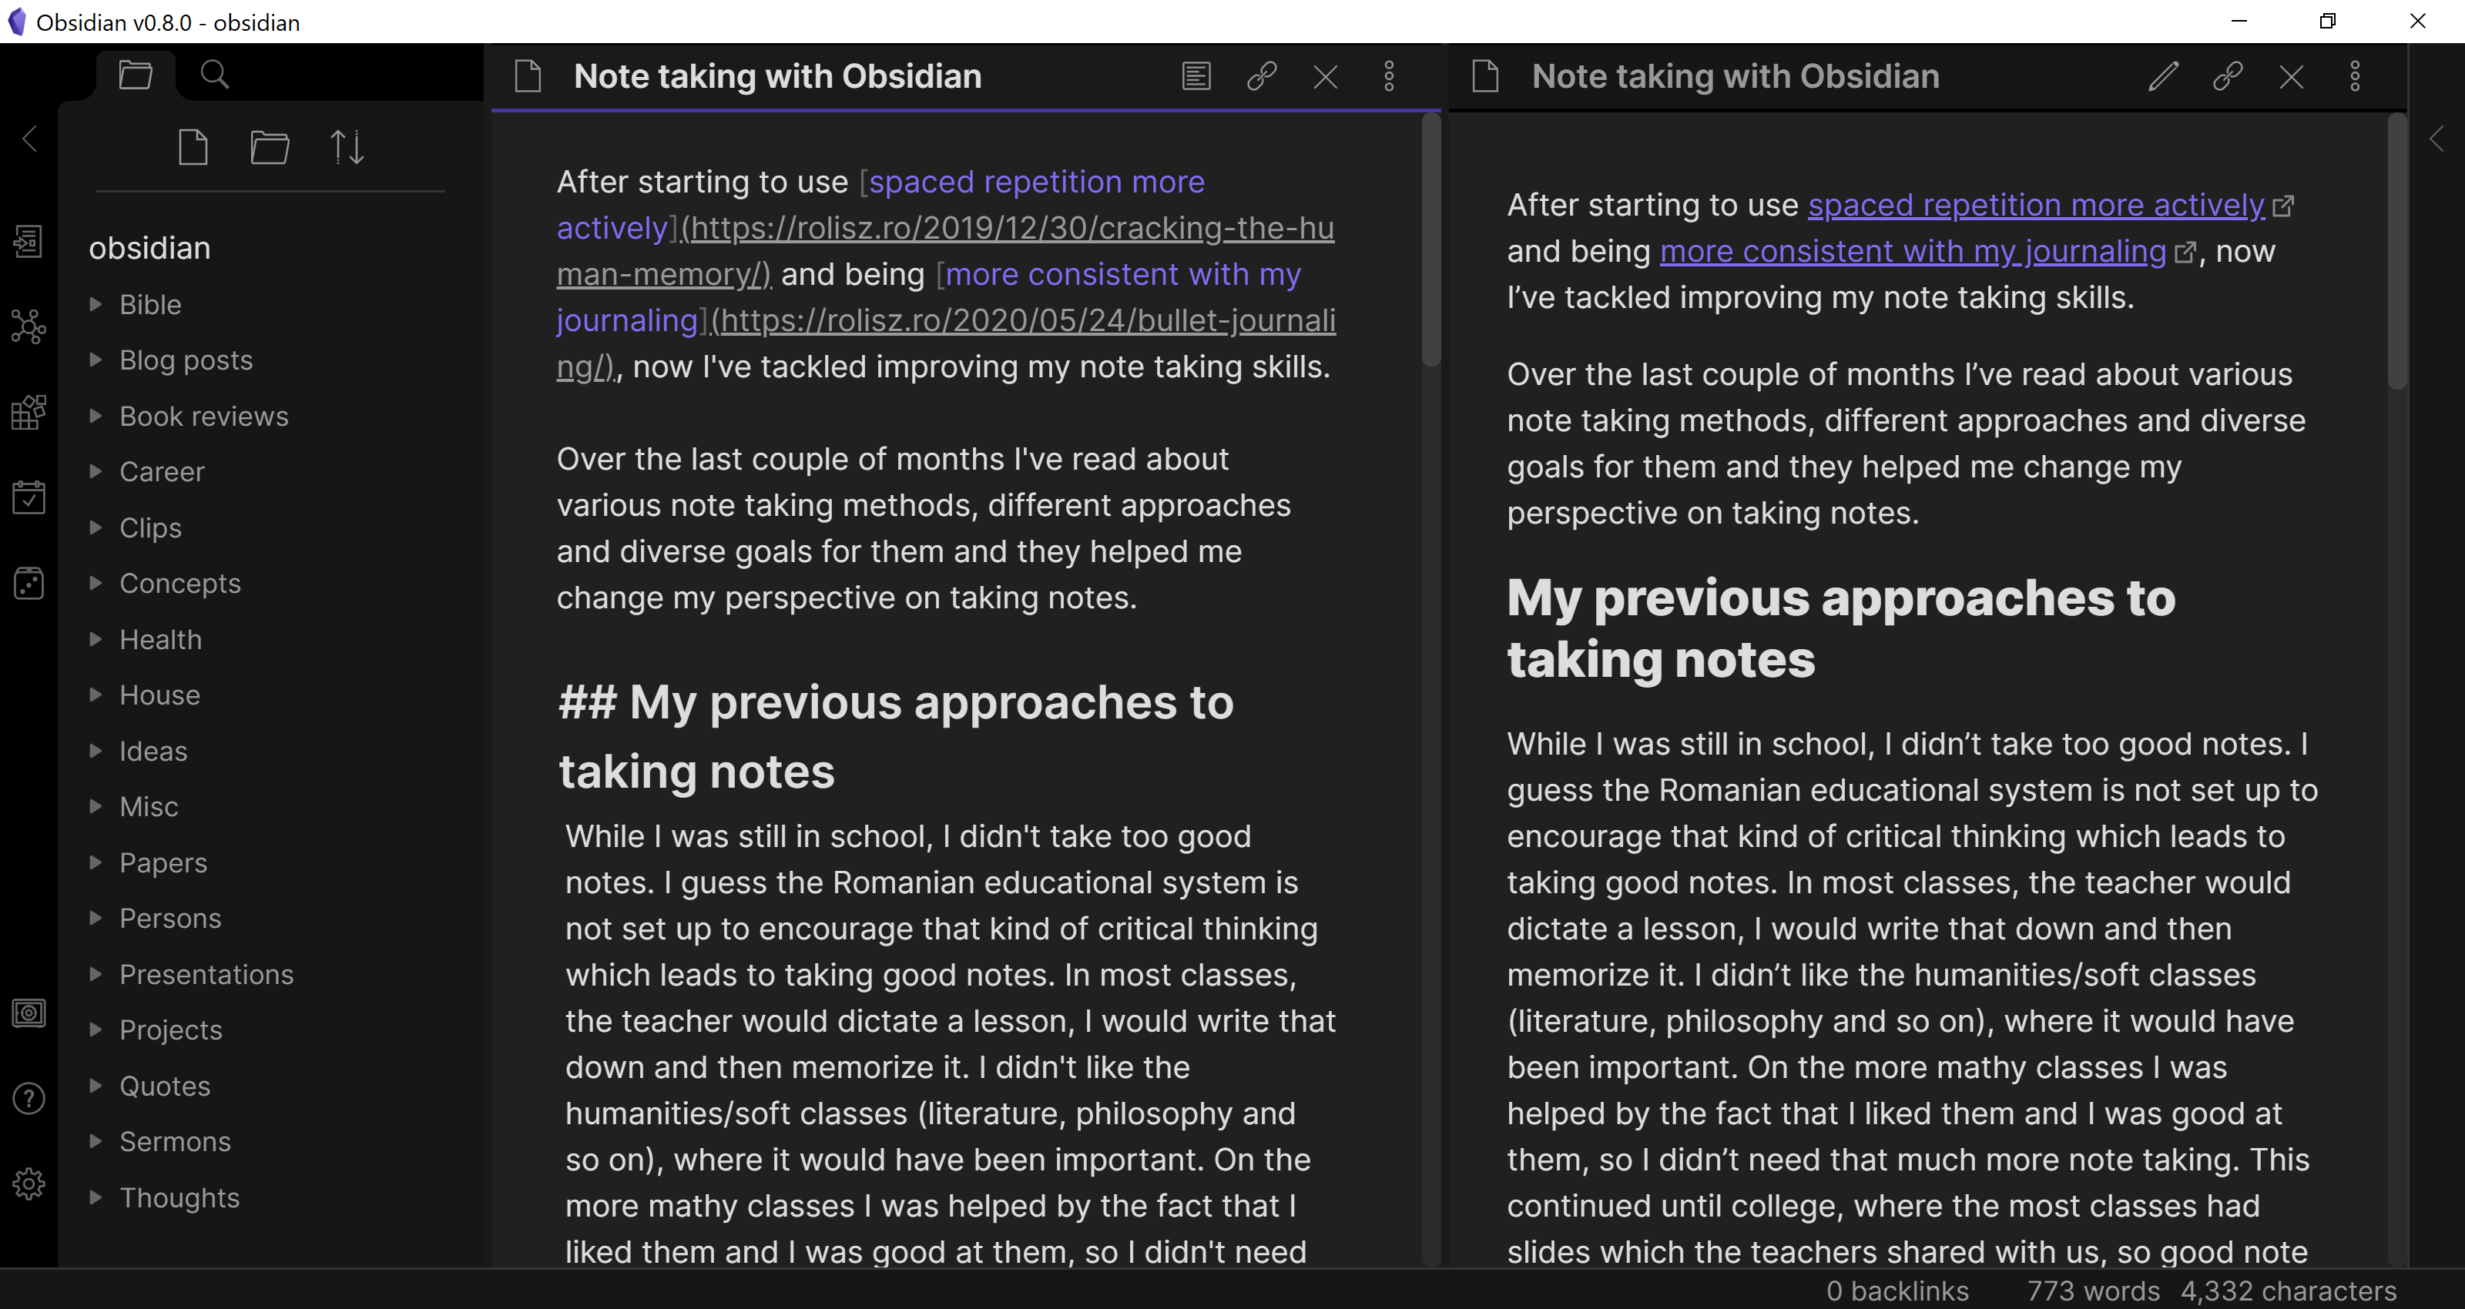Image resolution: width=2465 pixels, height=1309 pixels.
Task: Click the copy link icon in left pane
Action: pyautogui.click(x=1262, y=75)
